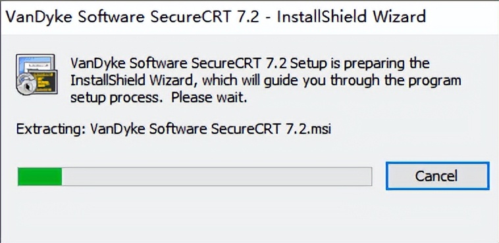Screen dimensions: 499x243
Task: Click the empty gray portion of the progress bar
Action: click(x=217, y=177)
